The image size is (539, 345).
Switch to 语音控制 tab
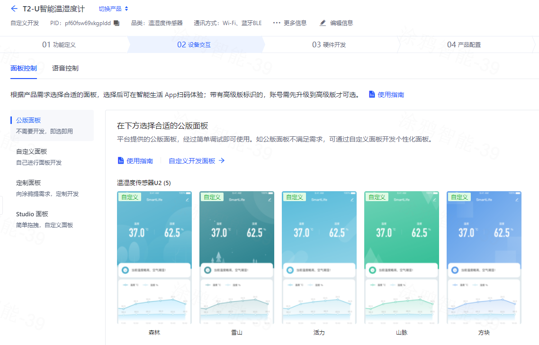point(65,68)
